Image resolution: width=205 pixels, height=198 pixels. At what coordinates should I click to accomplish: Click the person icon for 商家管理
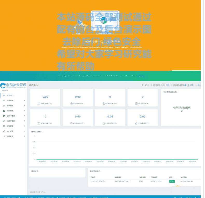point(4,101)
